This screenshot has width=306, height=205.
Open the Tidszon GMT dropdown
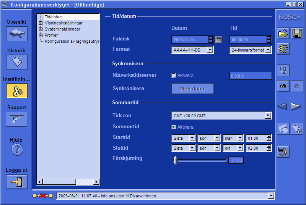268,116
